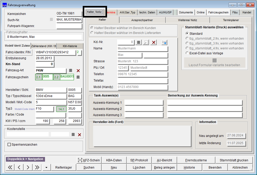Open list icon next to Such-Nr.
Image resolution: width=257 pixels, height=175 pixels.
51,20
